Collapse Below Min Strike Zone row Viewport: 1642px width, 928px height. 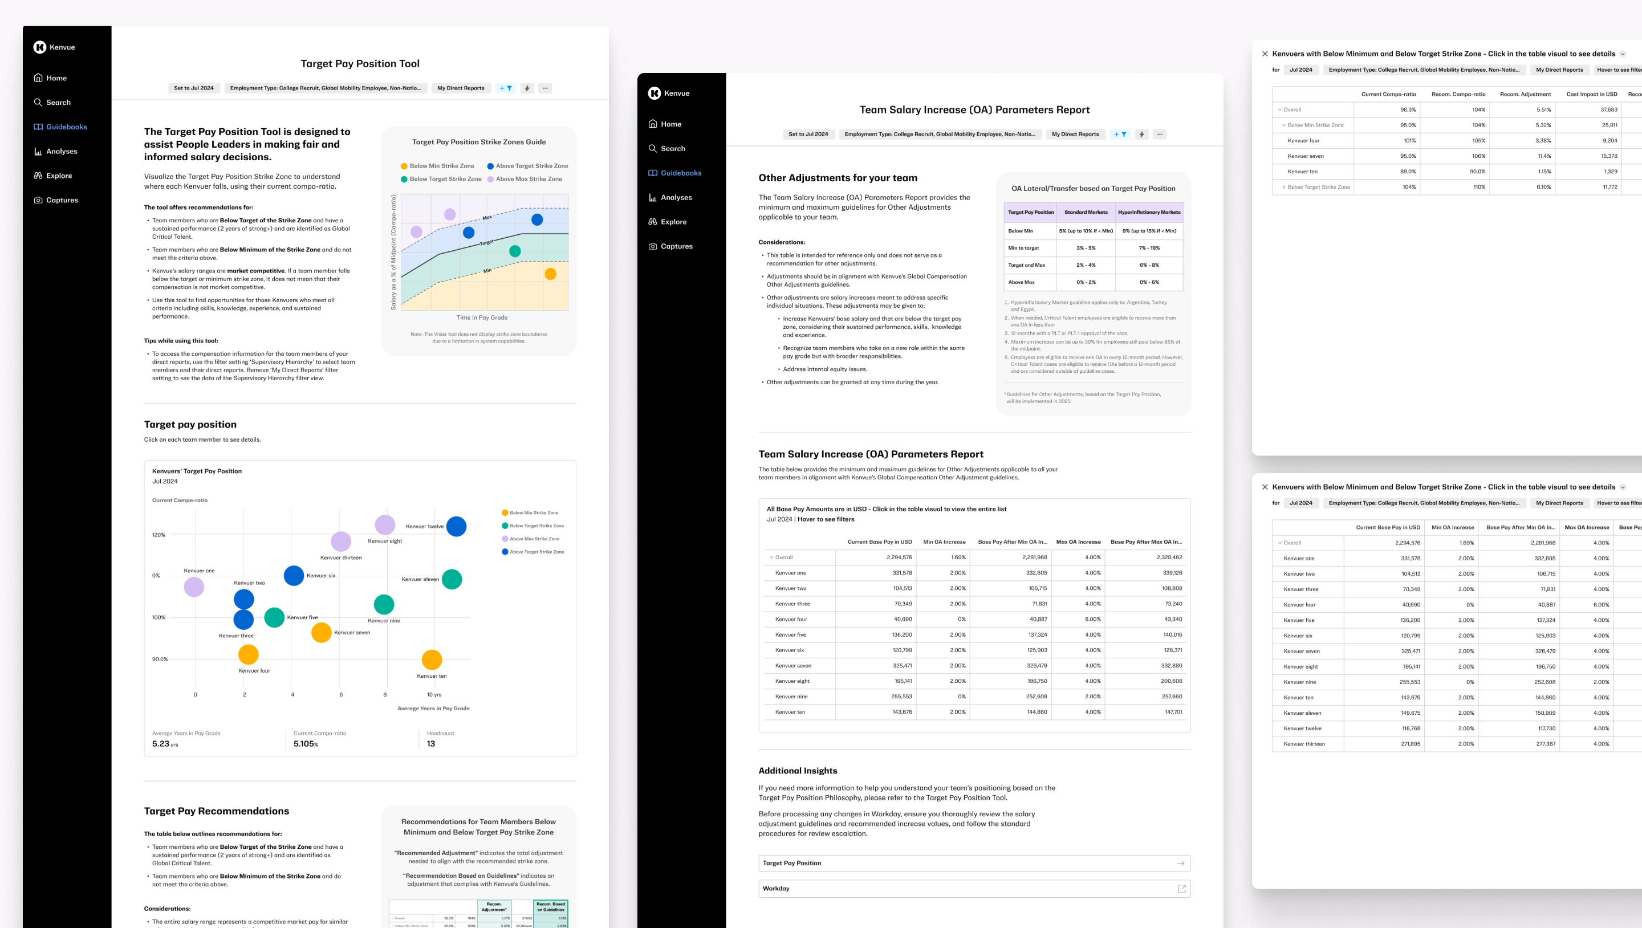click(1284, 125)
